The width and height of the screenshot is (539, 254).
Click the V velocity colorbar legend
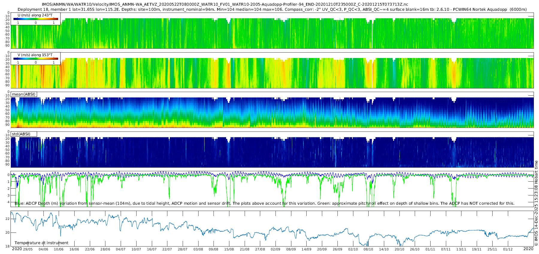pos(36,59)
